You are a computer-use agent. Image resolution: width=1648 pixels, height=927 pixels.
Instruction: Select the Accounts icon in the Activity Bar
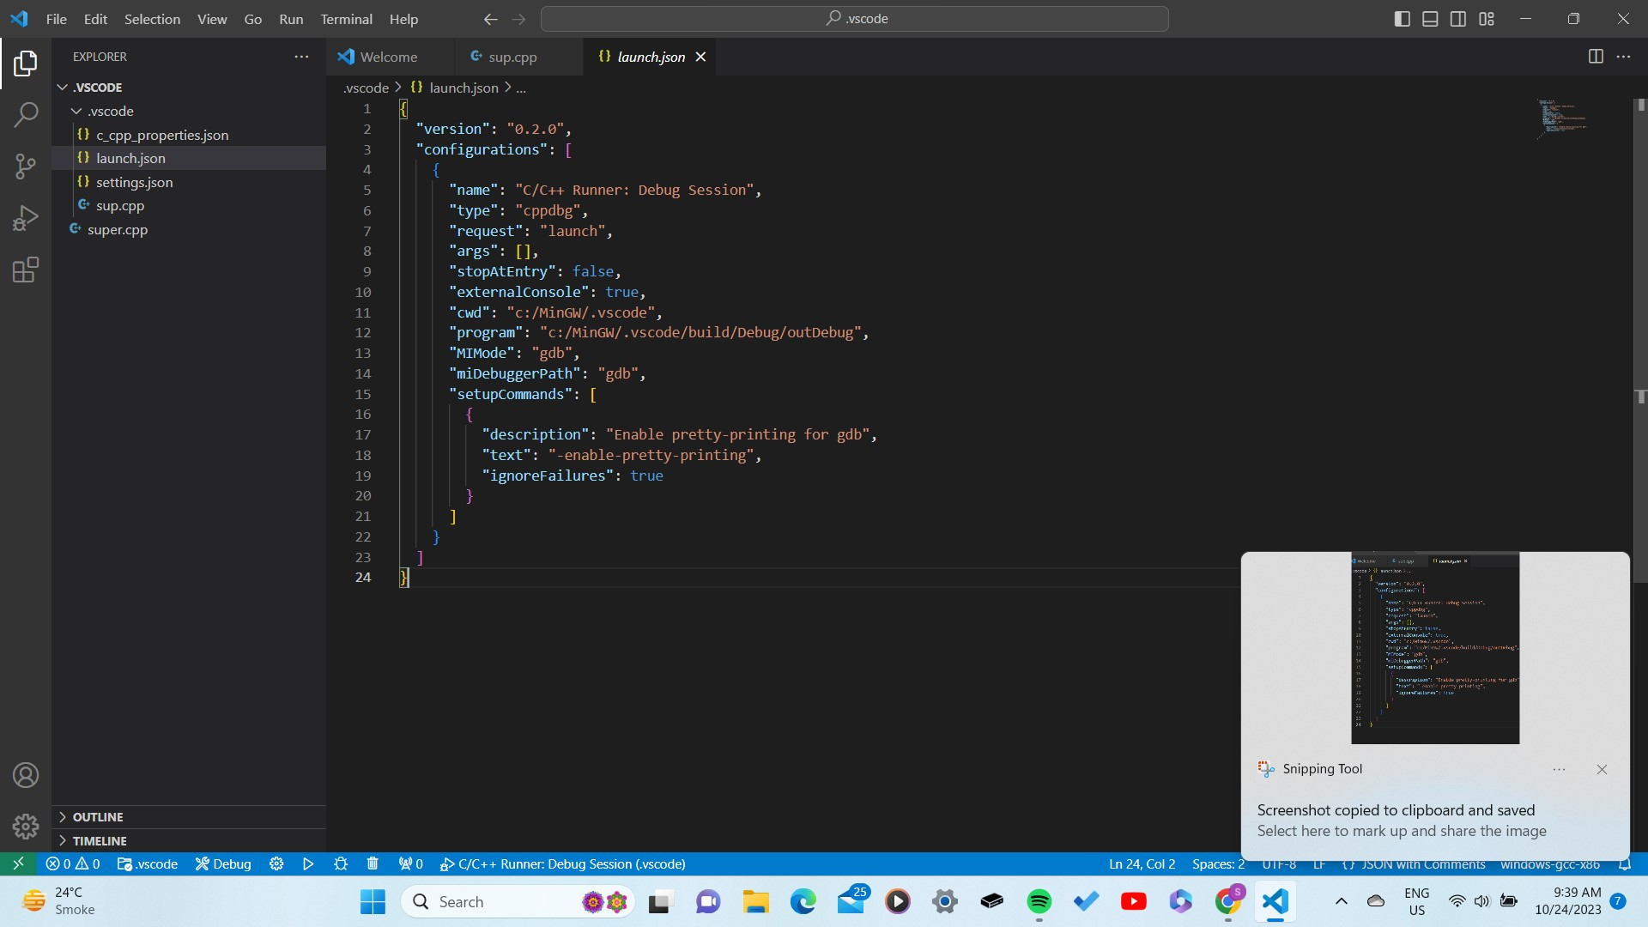[x=26, y=774]
